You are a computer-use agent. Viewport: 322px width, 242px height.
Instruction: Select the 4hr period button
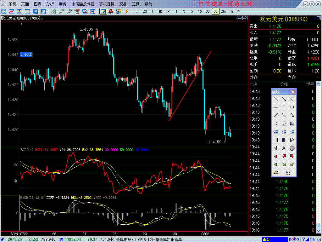[x=231, y=12]
